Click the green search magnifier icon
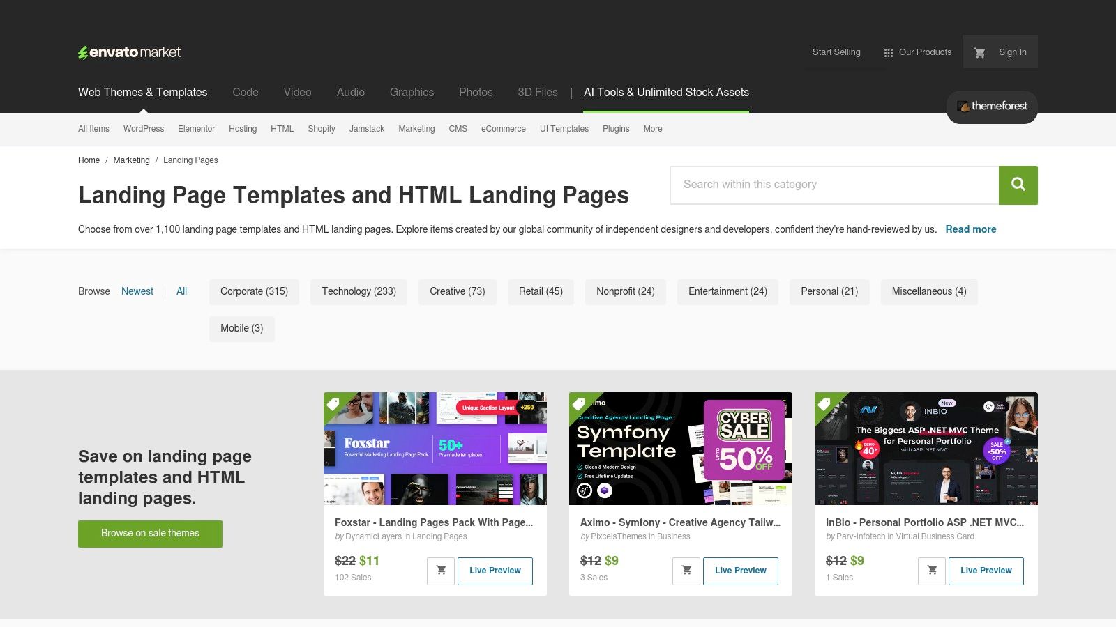The image size is (1116, 627). pos(1018,185)
